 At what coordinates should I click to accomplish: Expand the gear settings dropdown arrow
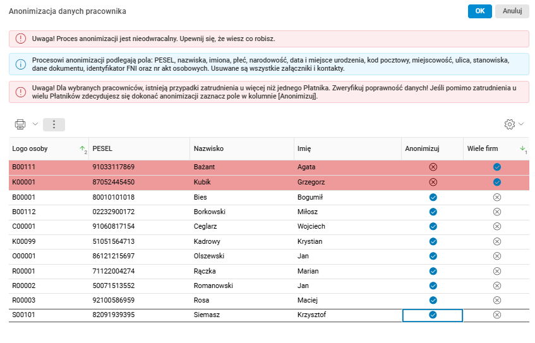pos(521,124)
